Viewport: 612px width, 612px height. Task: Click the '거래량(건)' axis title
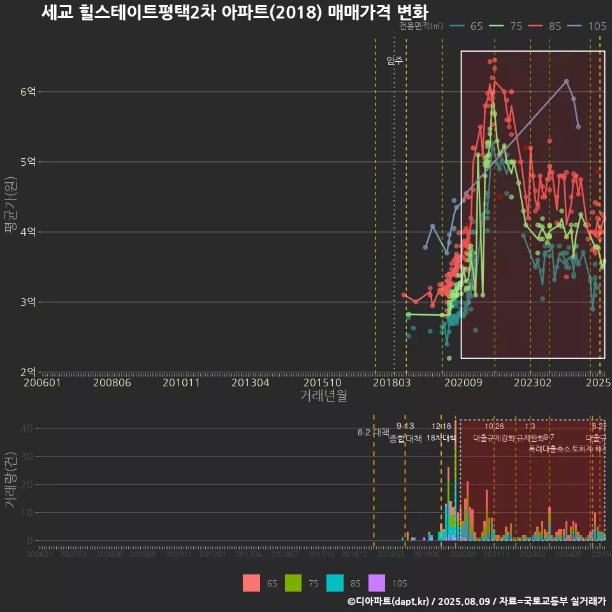pyautogui.click(x=10, y=479)
